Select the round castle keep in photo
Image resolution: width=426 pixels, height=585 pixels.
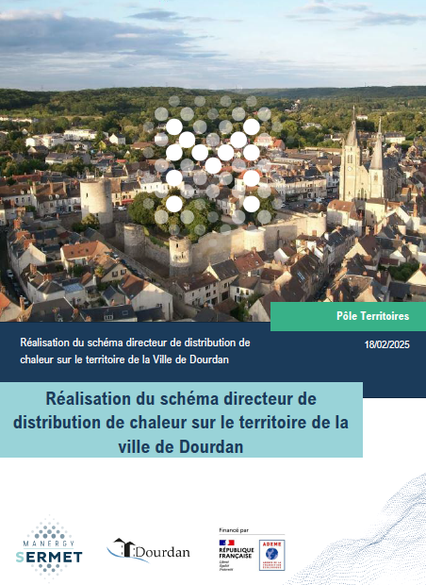pos(96,200)
